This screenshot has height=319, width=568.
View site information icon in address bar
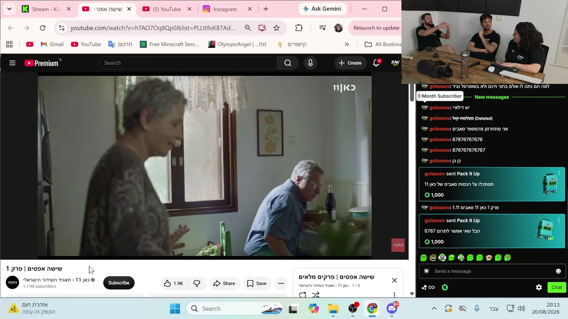coord(61,28)
